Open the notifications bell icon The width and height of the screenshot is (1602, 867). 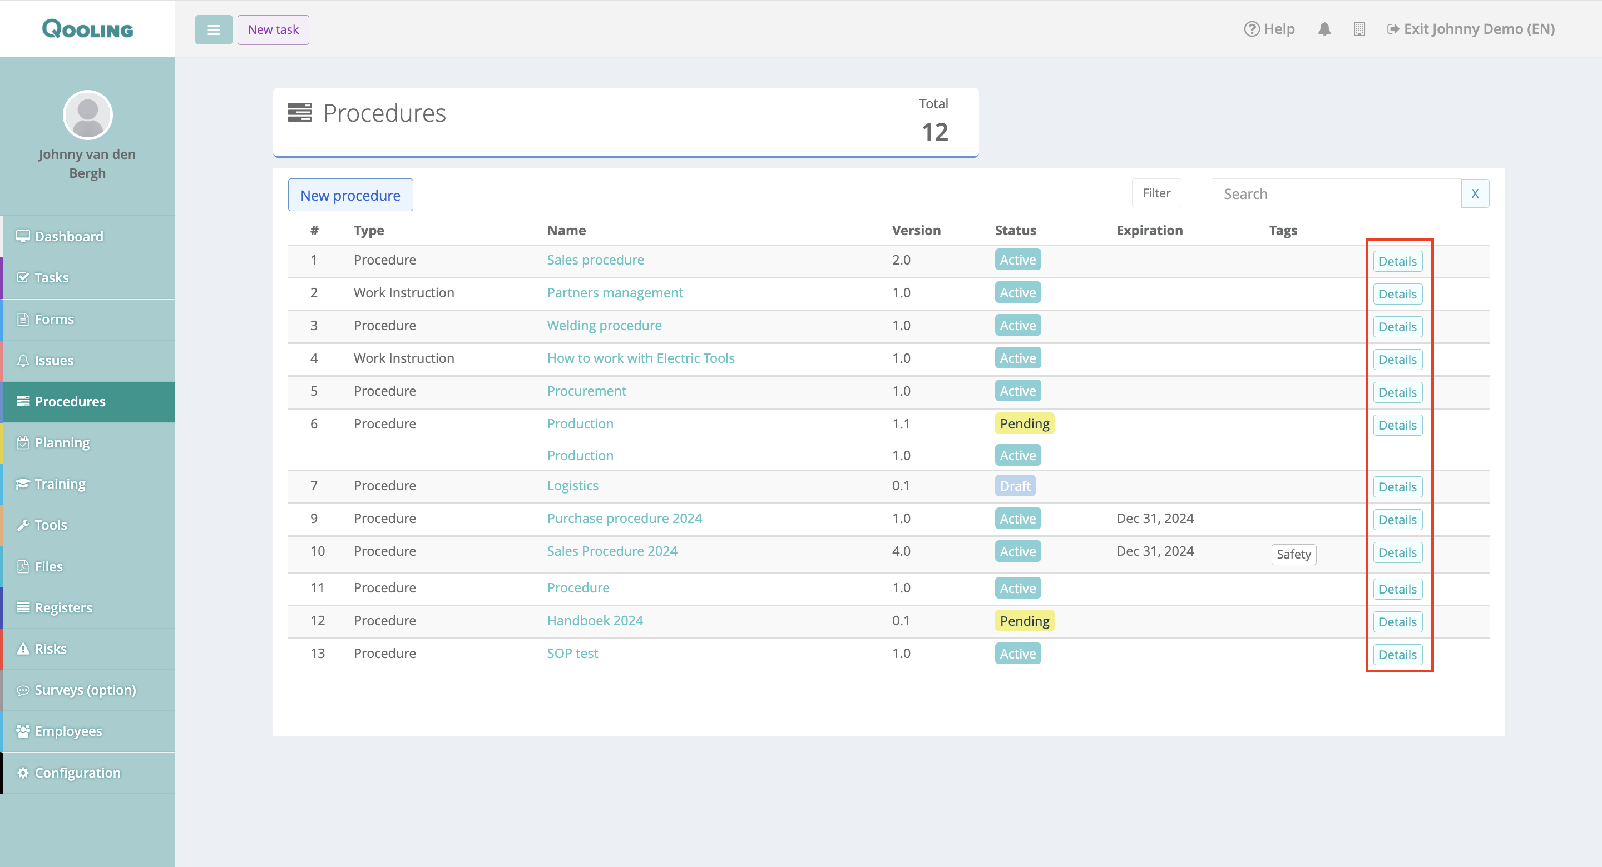(1324, 29)
